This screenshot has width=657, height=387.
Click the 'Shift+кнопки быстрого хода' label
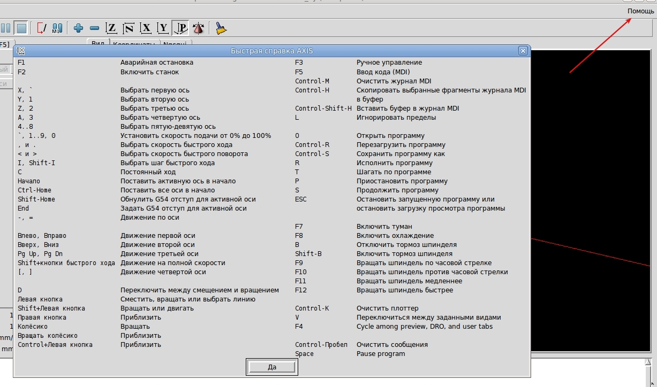[x=66, y=263]
